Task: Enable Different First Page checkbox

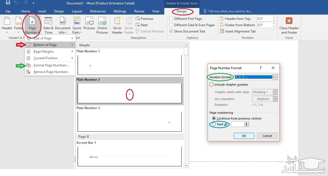Action: point(171,19)
